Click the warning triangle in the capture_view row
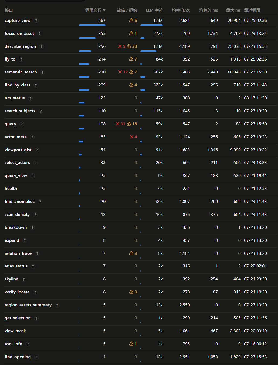 tap(131, 20)
